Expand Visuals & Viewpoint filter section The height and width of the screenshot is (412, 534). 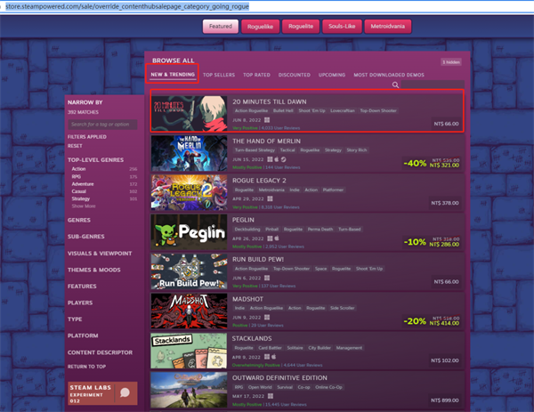tap(100, 254)
